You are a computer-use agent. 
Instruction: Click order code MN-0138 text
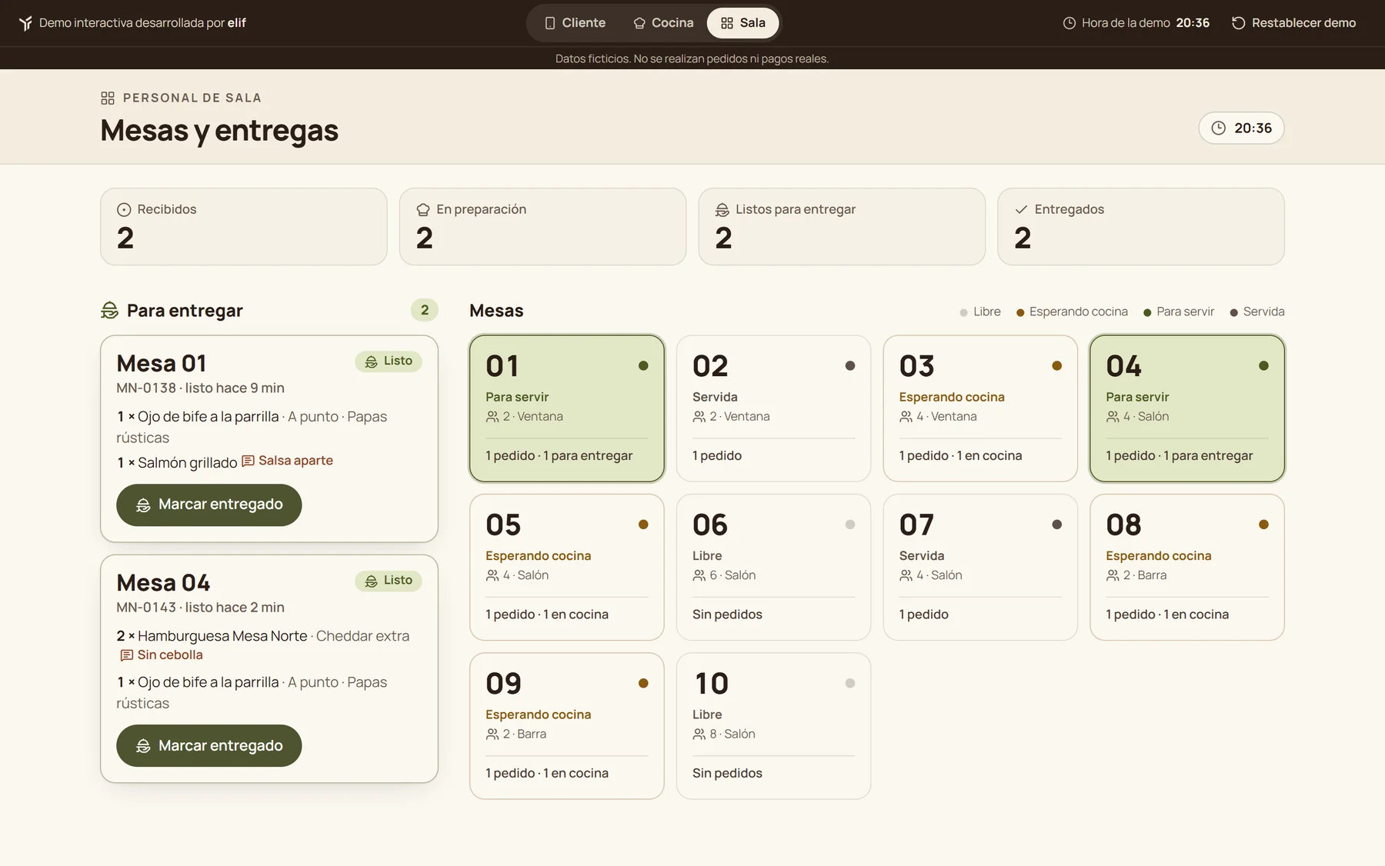(x=146, y=388)
